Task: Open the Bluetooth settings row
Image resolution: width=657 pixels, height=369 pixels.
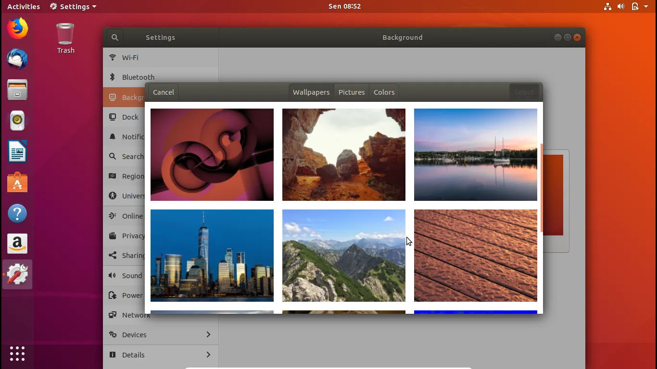Action: 161,77
